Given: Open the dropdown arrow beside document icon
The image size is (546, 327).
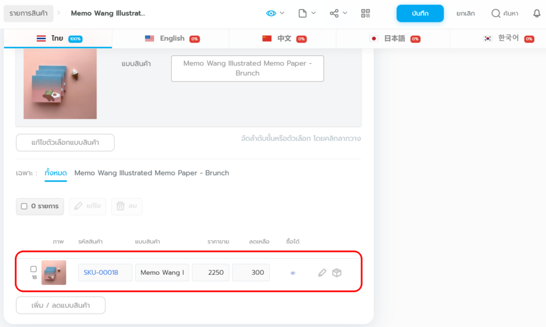Looking at the screenshot, I should [314, 13].
